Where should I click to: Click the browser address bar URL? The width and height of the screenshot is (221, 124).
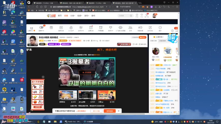click(88, 7)
